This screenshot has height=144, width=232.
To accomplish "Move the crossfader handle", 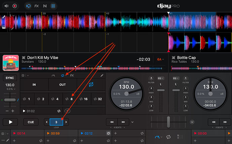I will [x=168, y=122].
